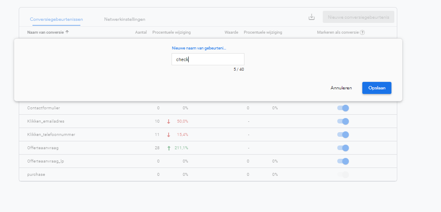
Task: Click the count 11 for Klikken_telefoonnummer
Action: pyautogui.click(x=157, y=135)
